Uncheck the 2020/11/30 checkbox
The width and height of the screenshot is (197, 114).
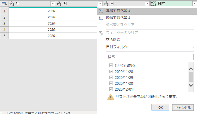pyautogui.click(x=111, y=83)
